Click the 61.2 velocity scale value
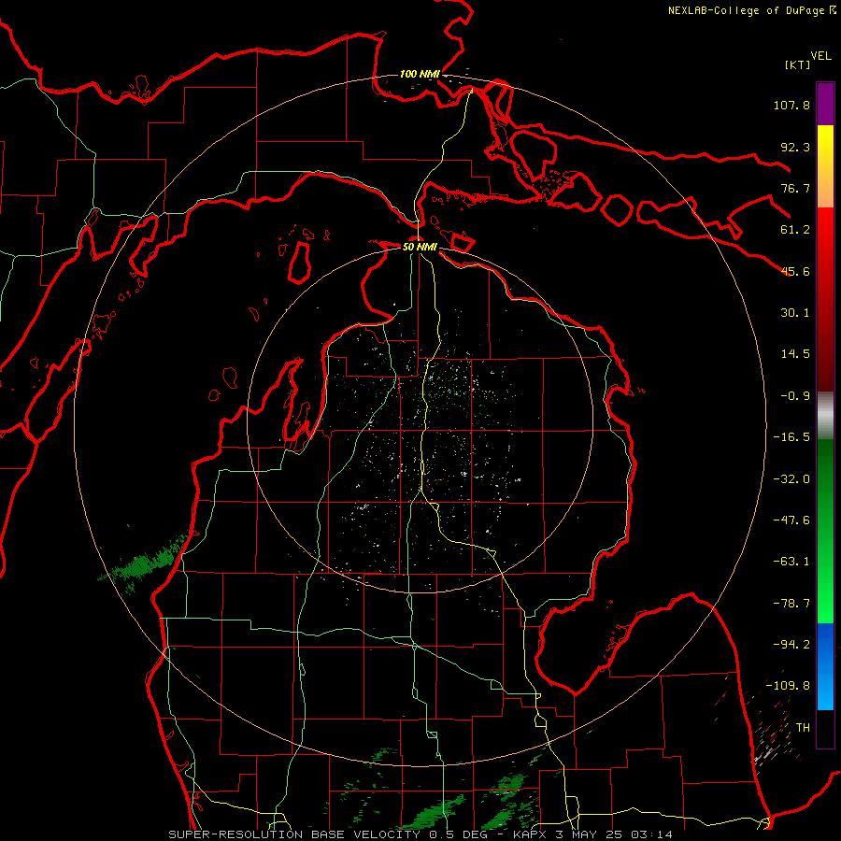 point(795,230)
